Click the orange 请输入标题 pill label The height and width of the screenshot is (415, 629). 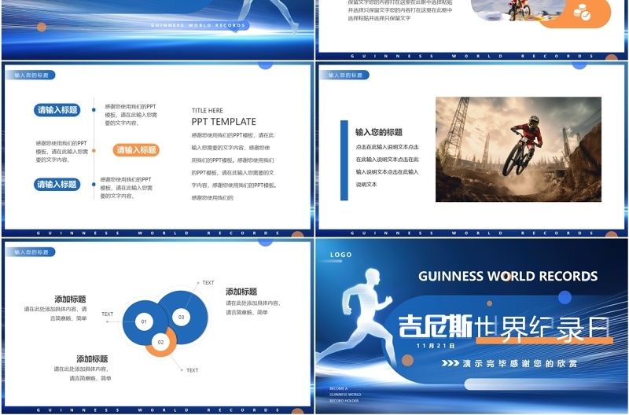coord(136,150)
